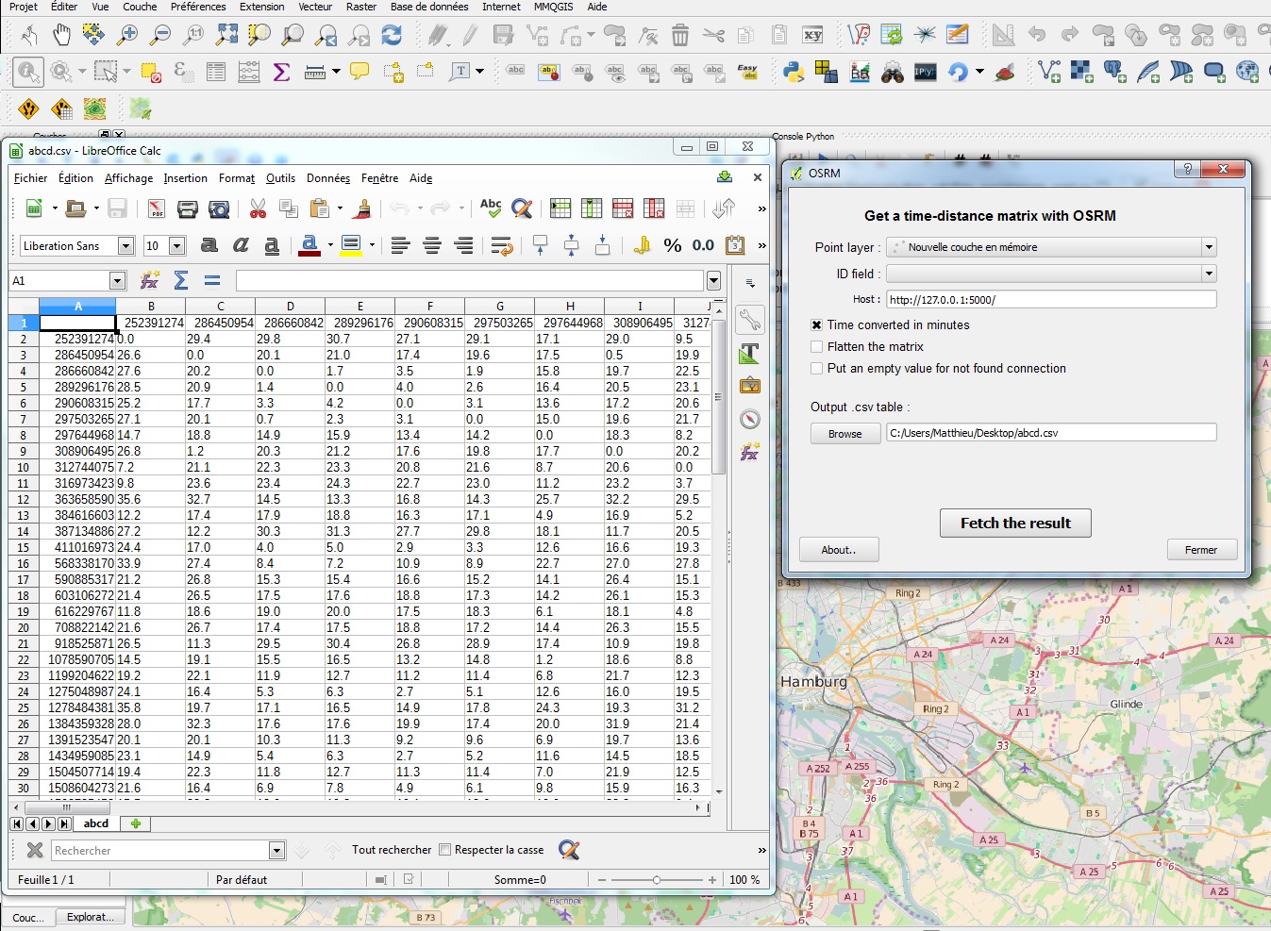Check empty value for not found connection

click(817, 368)
